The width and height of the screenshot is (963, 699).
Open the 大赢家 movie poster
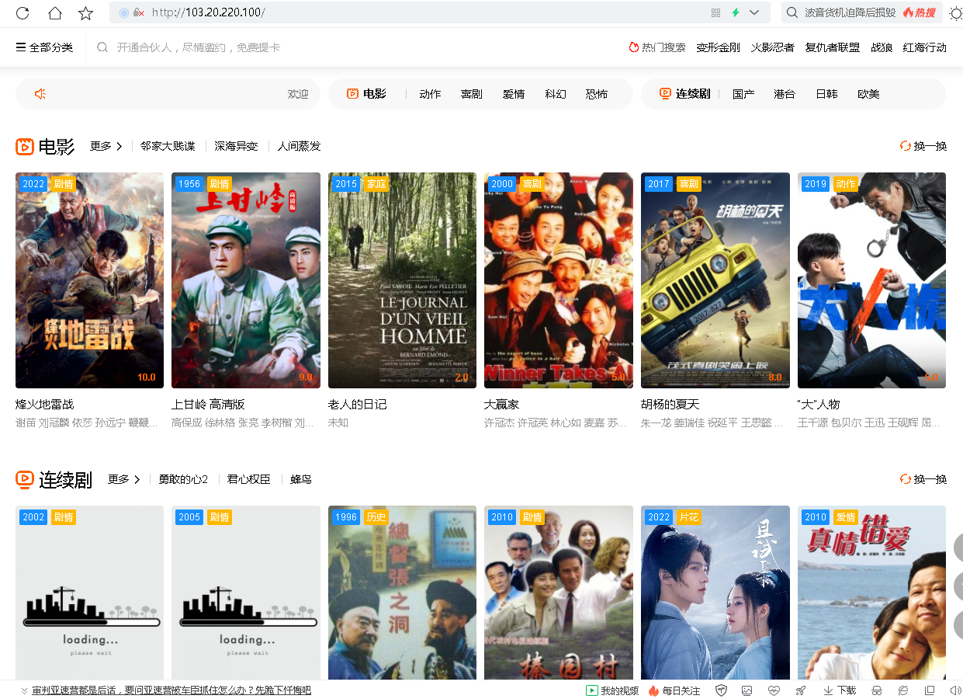(559, 280)
